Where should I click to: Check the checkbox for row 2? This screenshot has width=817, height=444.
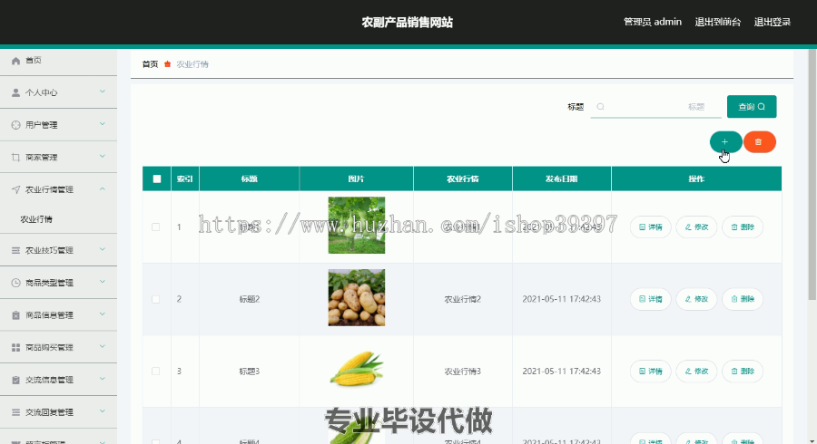click(156, 299)
